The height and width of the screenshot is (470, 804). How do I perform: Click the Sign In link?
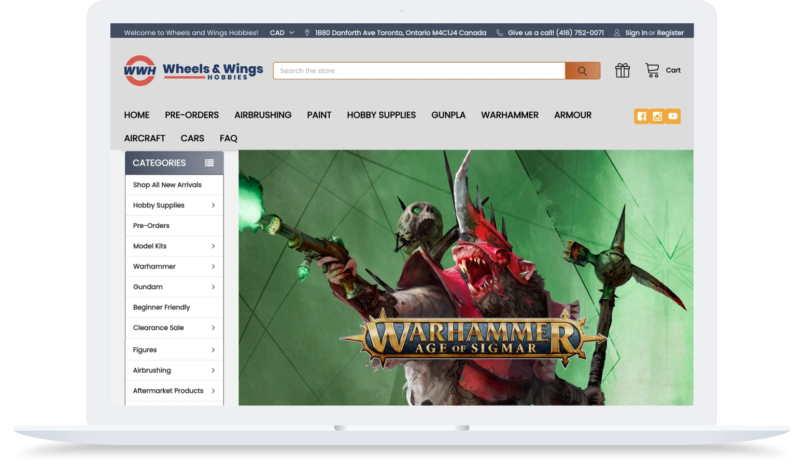point(636,33)
